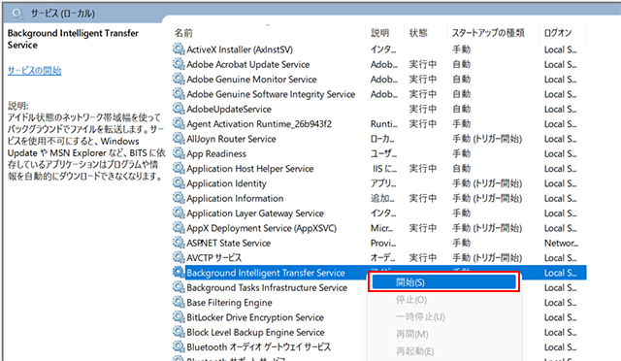The image size is (621, 361).
Task: Click the 再起動(E) context menu entry
Action: tap(414, 351)
